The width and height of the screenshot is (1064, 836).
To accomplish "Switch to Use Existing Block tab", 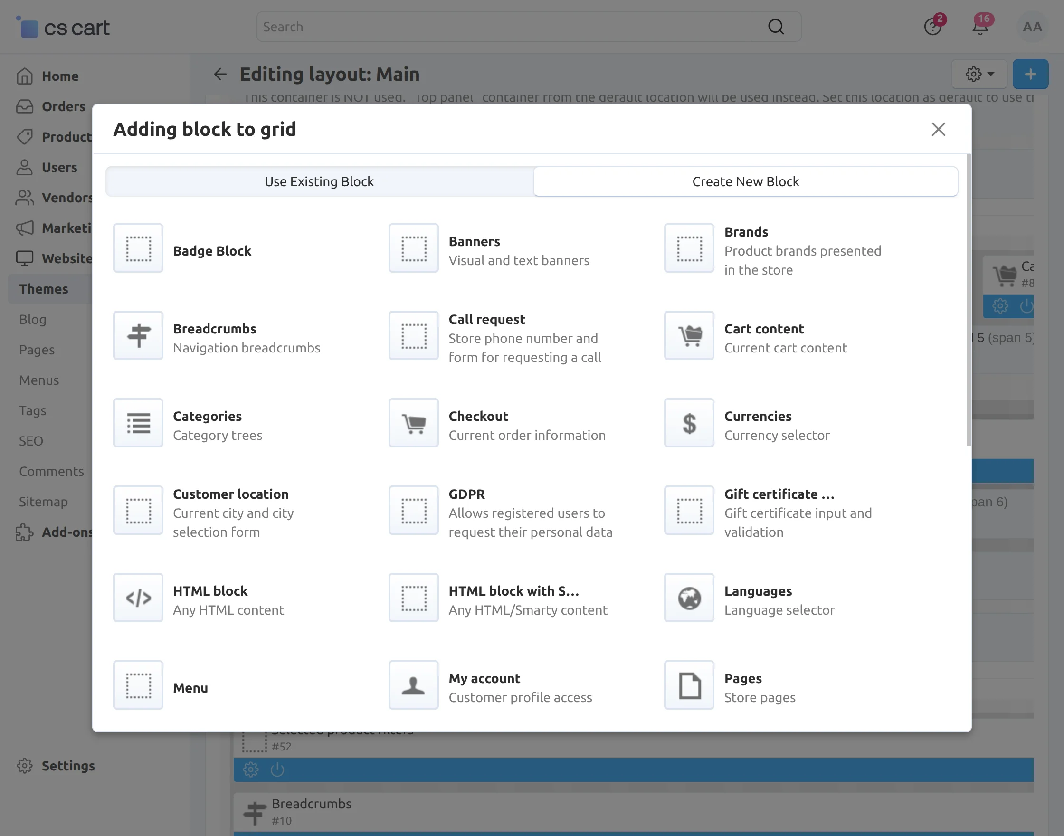I will [x=319, y=181].
